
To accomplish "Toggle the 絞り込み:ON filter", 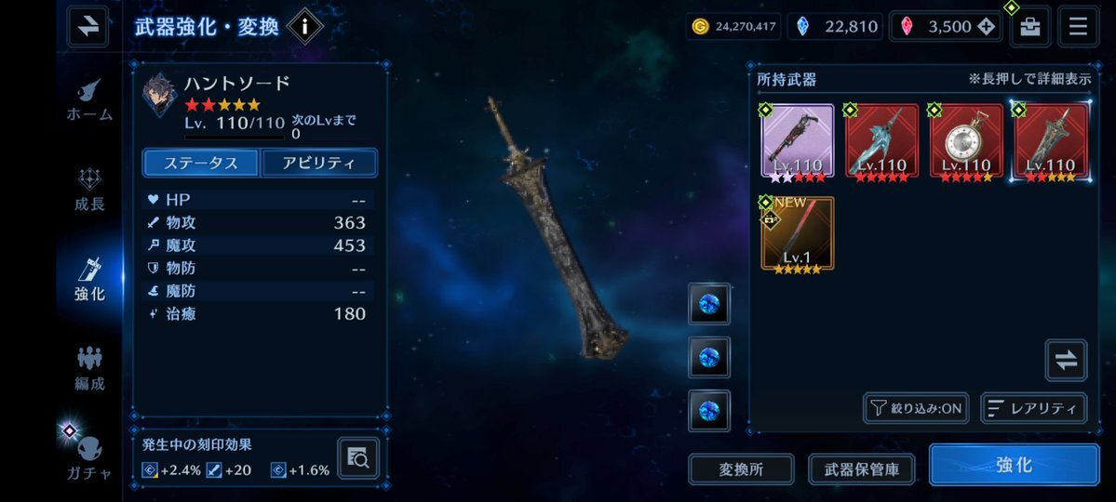I will (x=916, y=408).
